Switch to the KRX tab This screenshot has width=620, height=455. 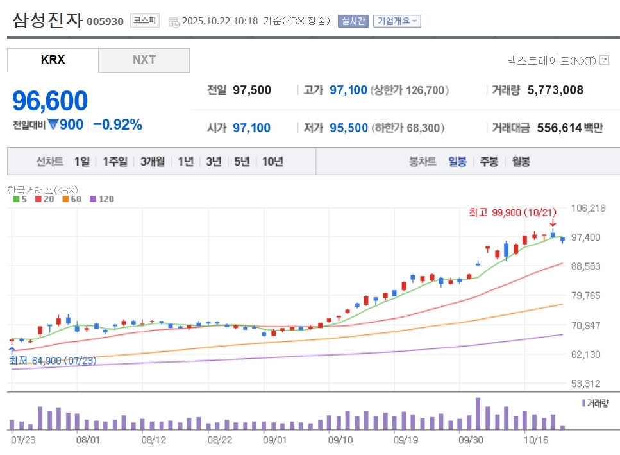point(53,60)
